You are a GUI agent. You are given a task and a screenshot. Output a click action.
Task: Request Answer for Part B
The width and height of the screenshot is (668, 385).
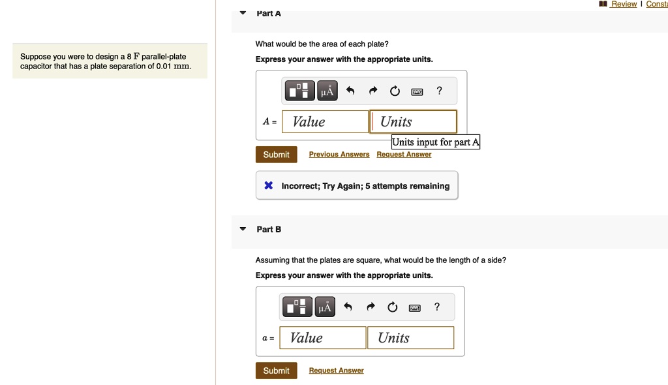click(x=336, y=371)
